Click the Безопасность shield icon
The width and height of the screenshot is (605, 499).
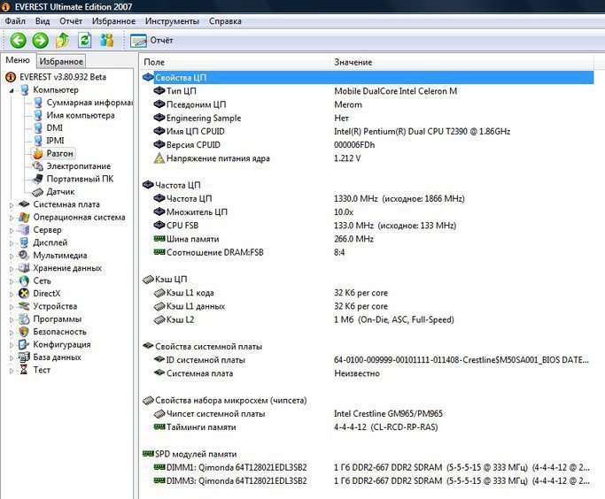coord(24,332)
